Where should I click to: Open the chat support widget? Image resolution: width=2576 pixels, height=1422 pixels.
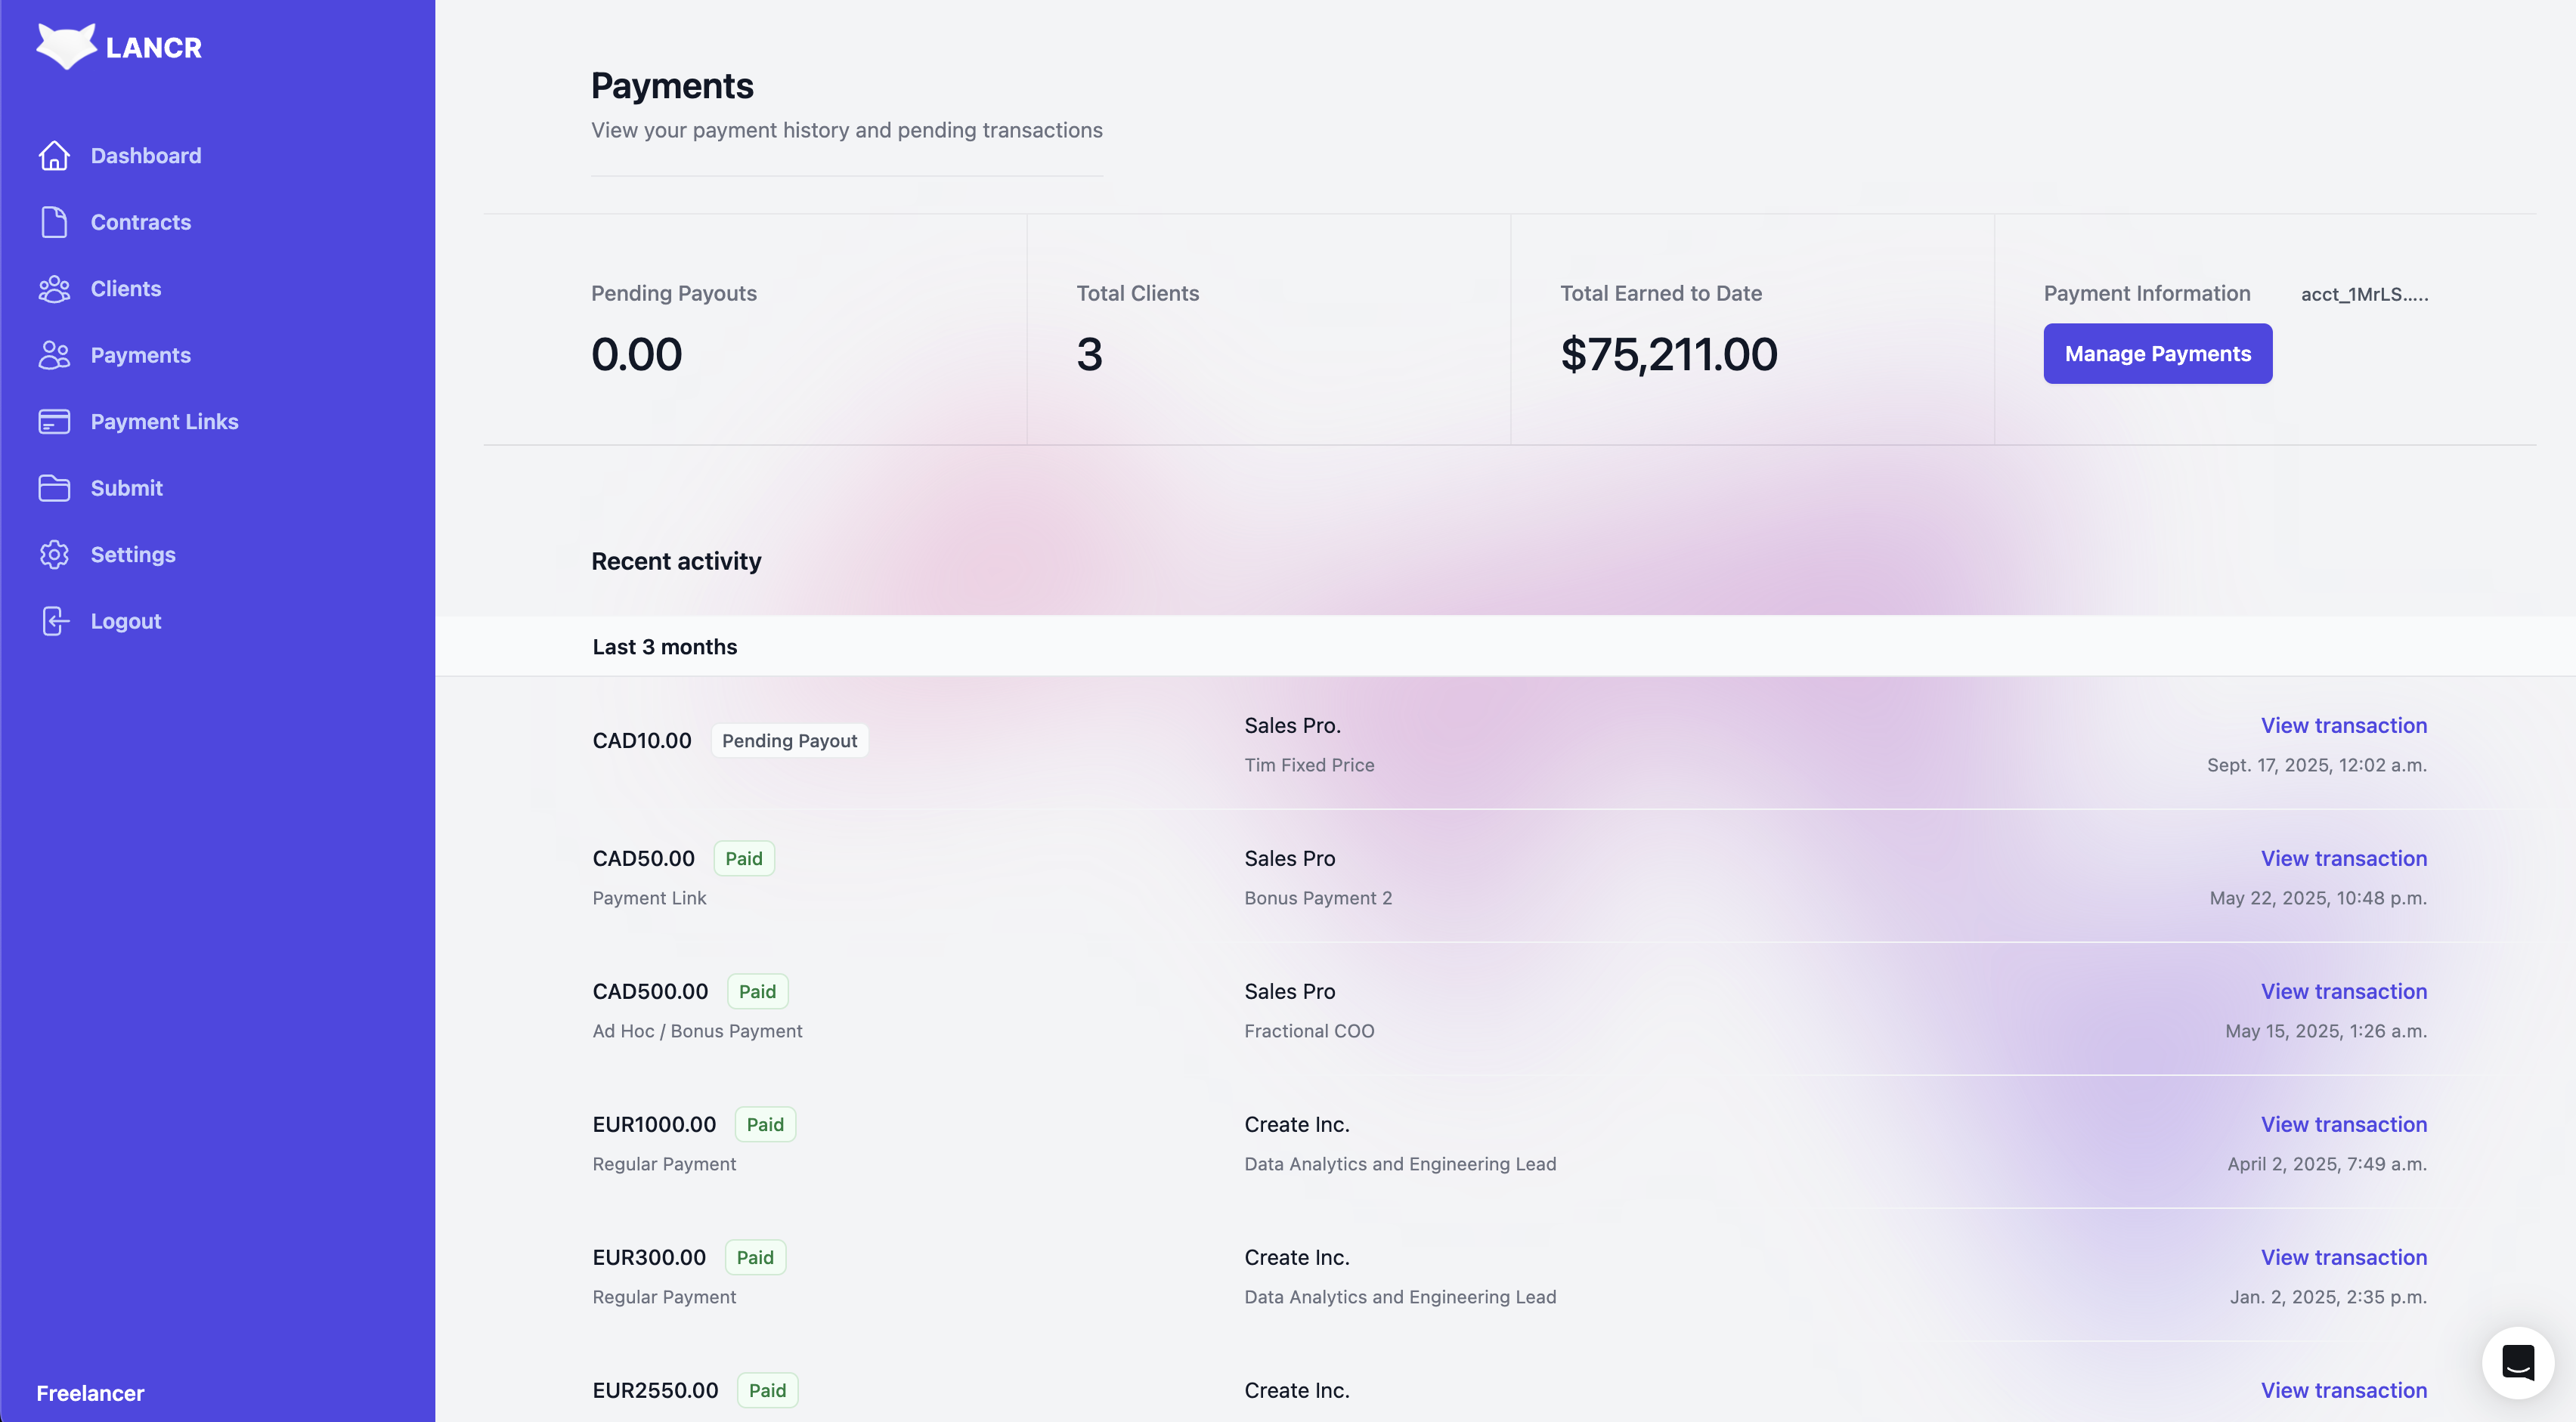2517,1362
